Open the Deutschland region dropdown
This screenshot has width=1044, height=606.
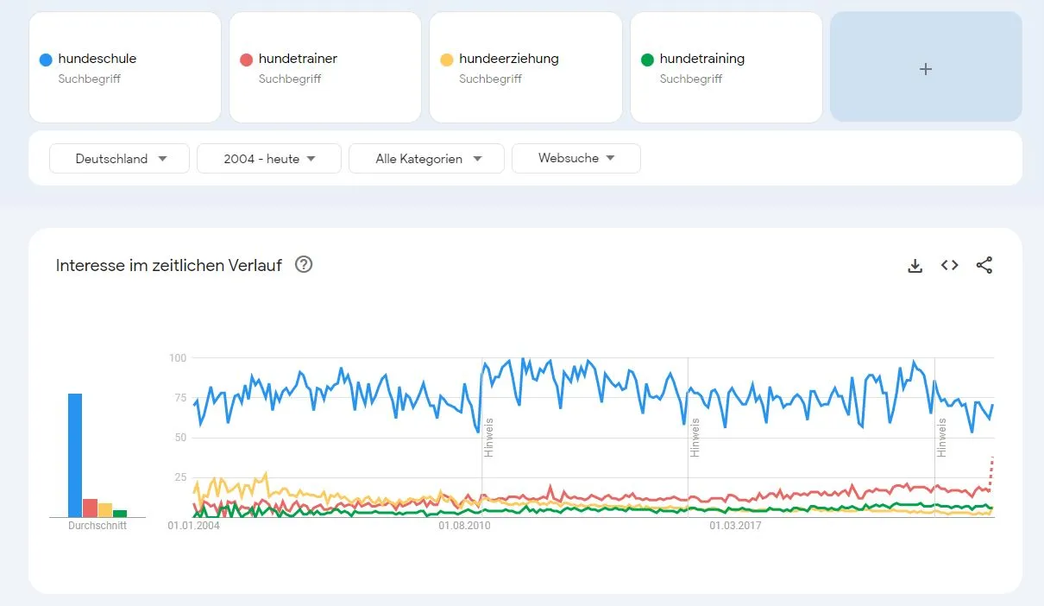(119, 159)
